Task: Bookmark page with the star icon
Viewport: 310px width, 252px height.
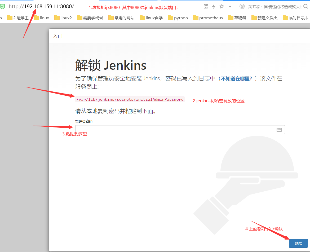Action: tap(222, 7)
